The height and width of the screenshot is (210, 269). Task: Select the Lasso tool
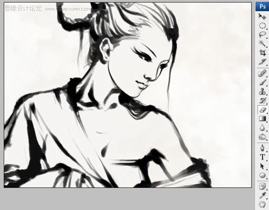click(262, 34)
